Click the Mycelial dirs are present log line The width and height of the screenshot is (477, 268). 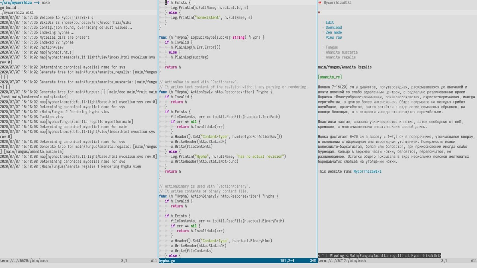point(45,37)
